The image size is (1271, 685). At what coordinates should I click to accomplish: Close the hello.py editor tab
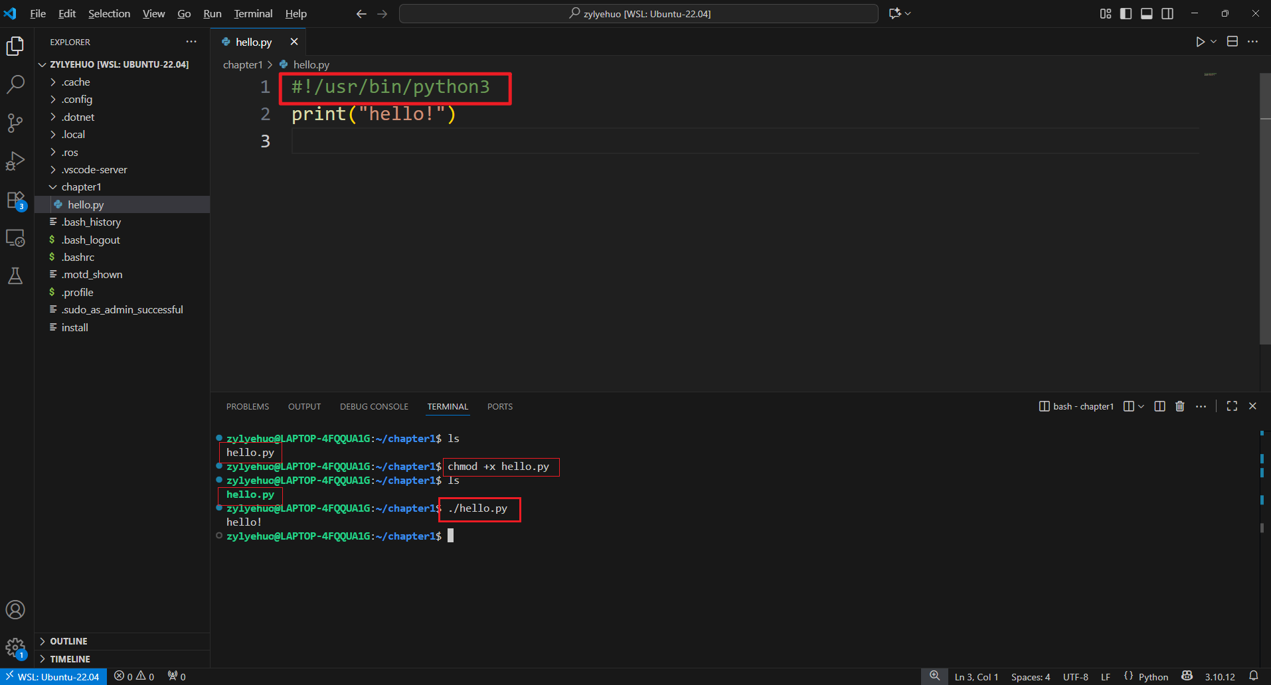tap(294, 42)
